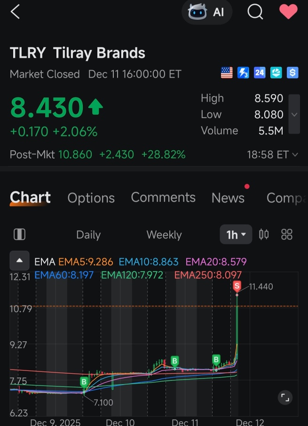Select the Daily chart interval
The image size is (308, 426).
[x=88, y=234]
